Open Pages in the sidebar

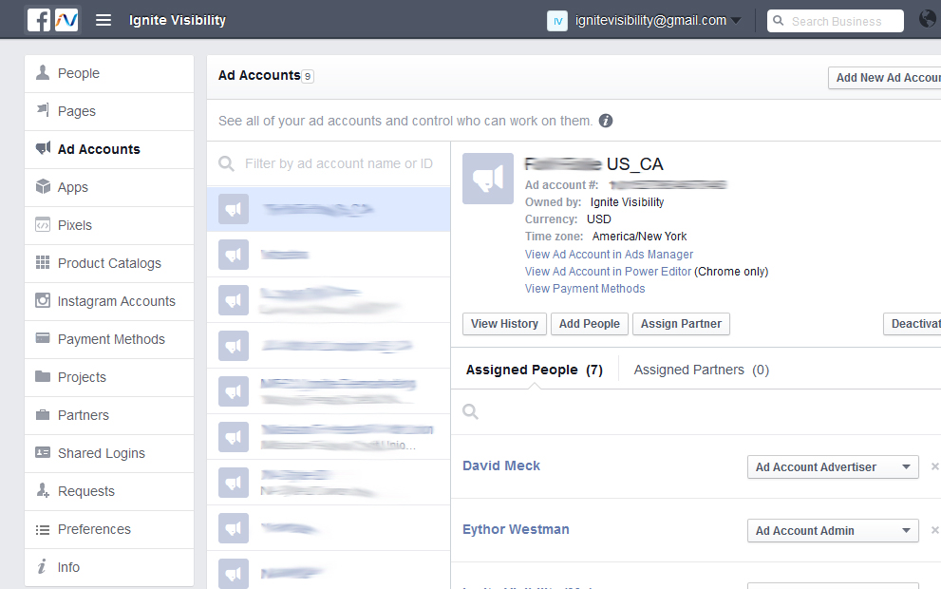109,111
